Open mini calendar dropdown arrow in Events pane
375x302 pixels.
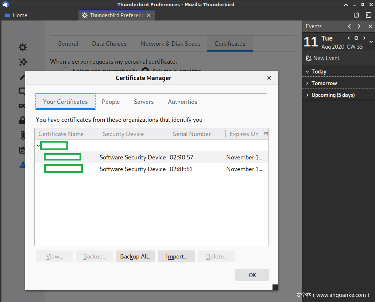click(x=371, y=42)
